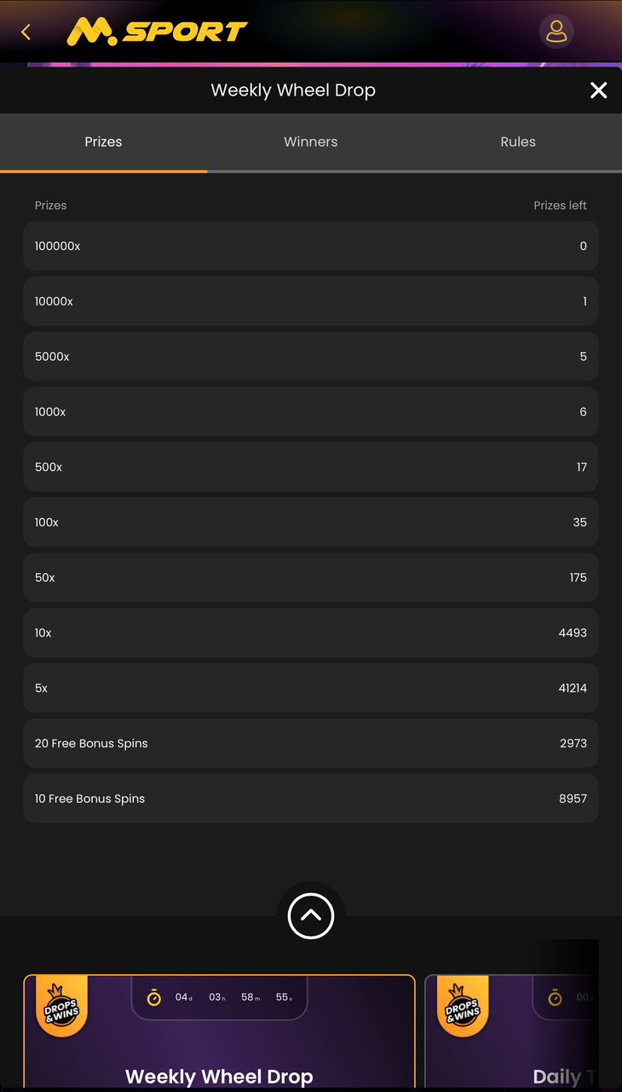Click the 10 Free Bonus Spins row
The height and width of the screenshot is (1092, 622).
pos(311,799)
